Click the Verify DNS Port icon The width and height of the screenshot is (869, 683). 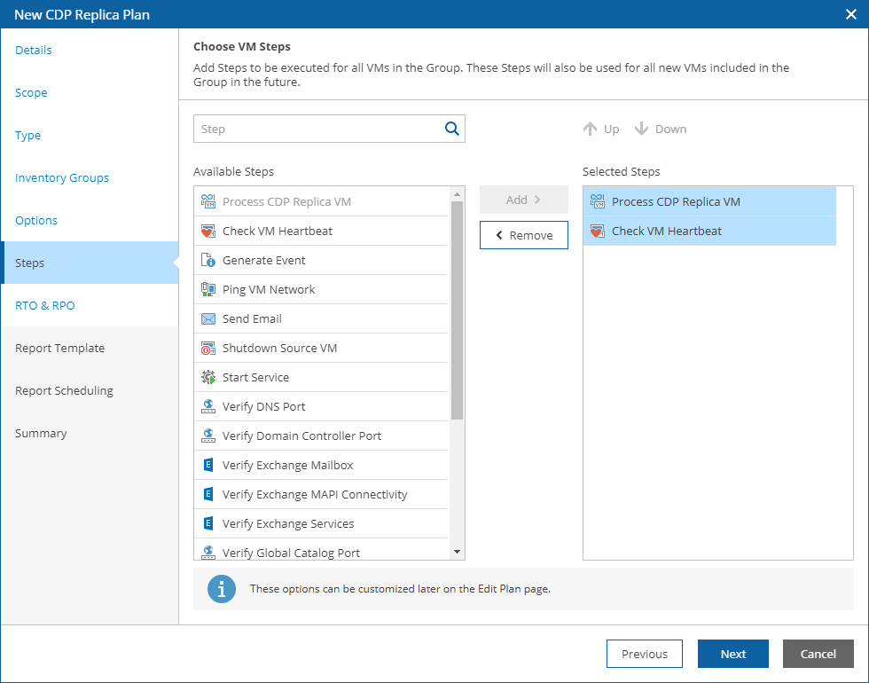tap(208, 407)
